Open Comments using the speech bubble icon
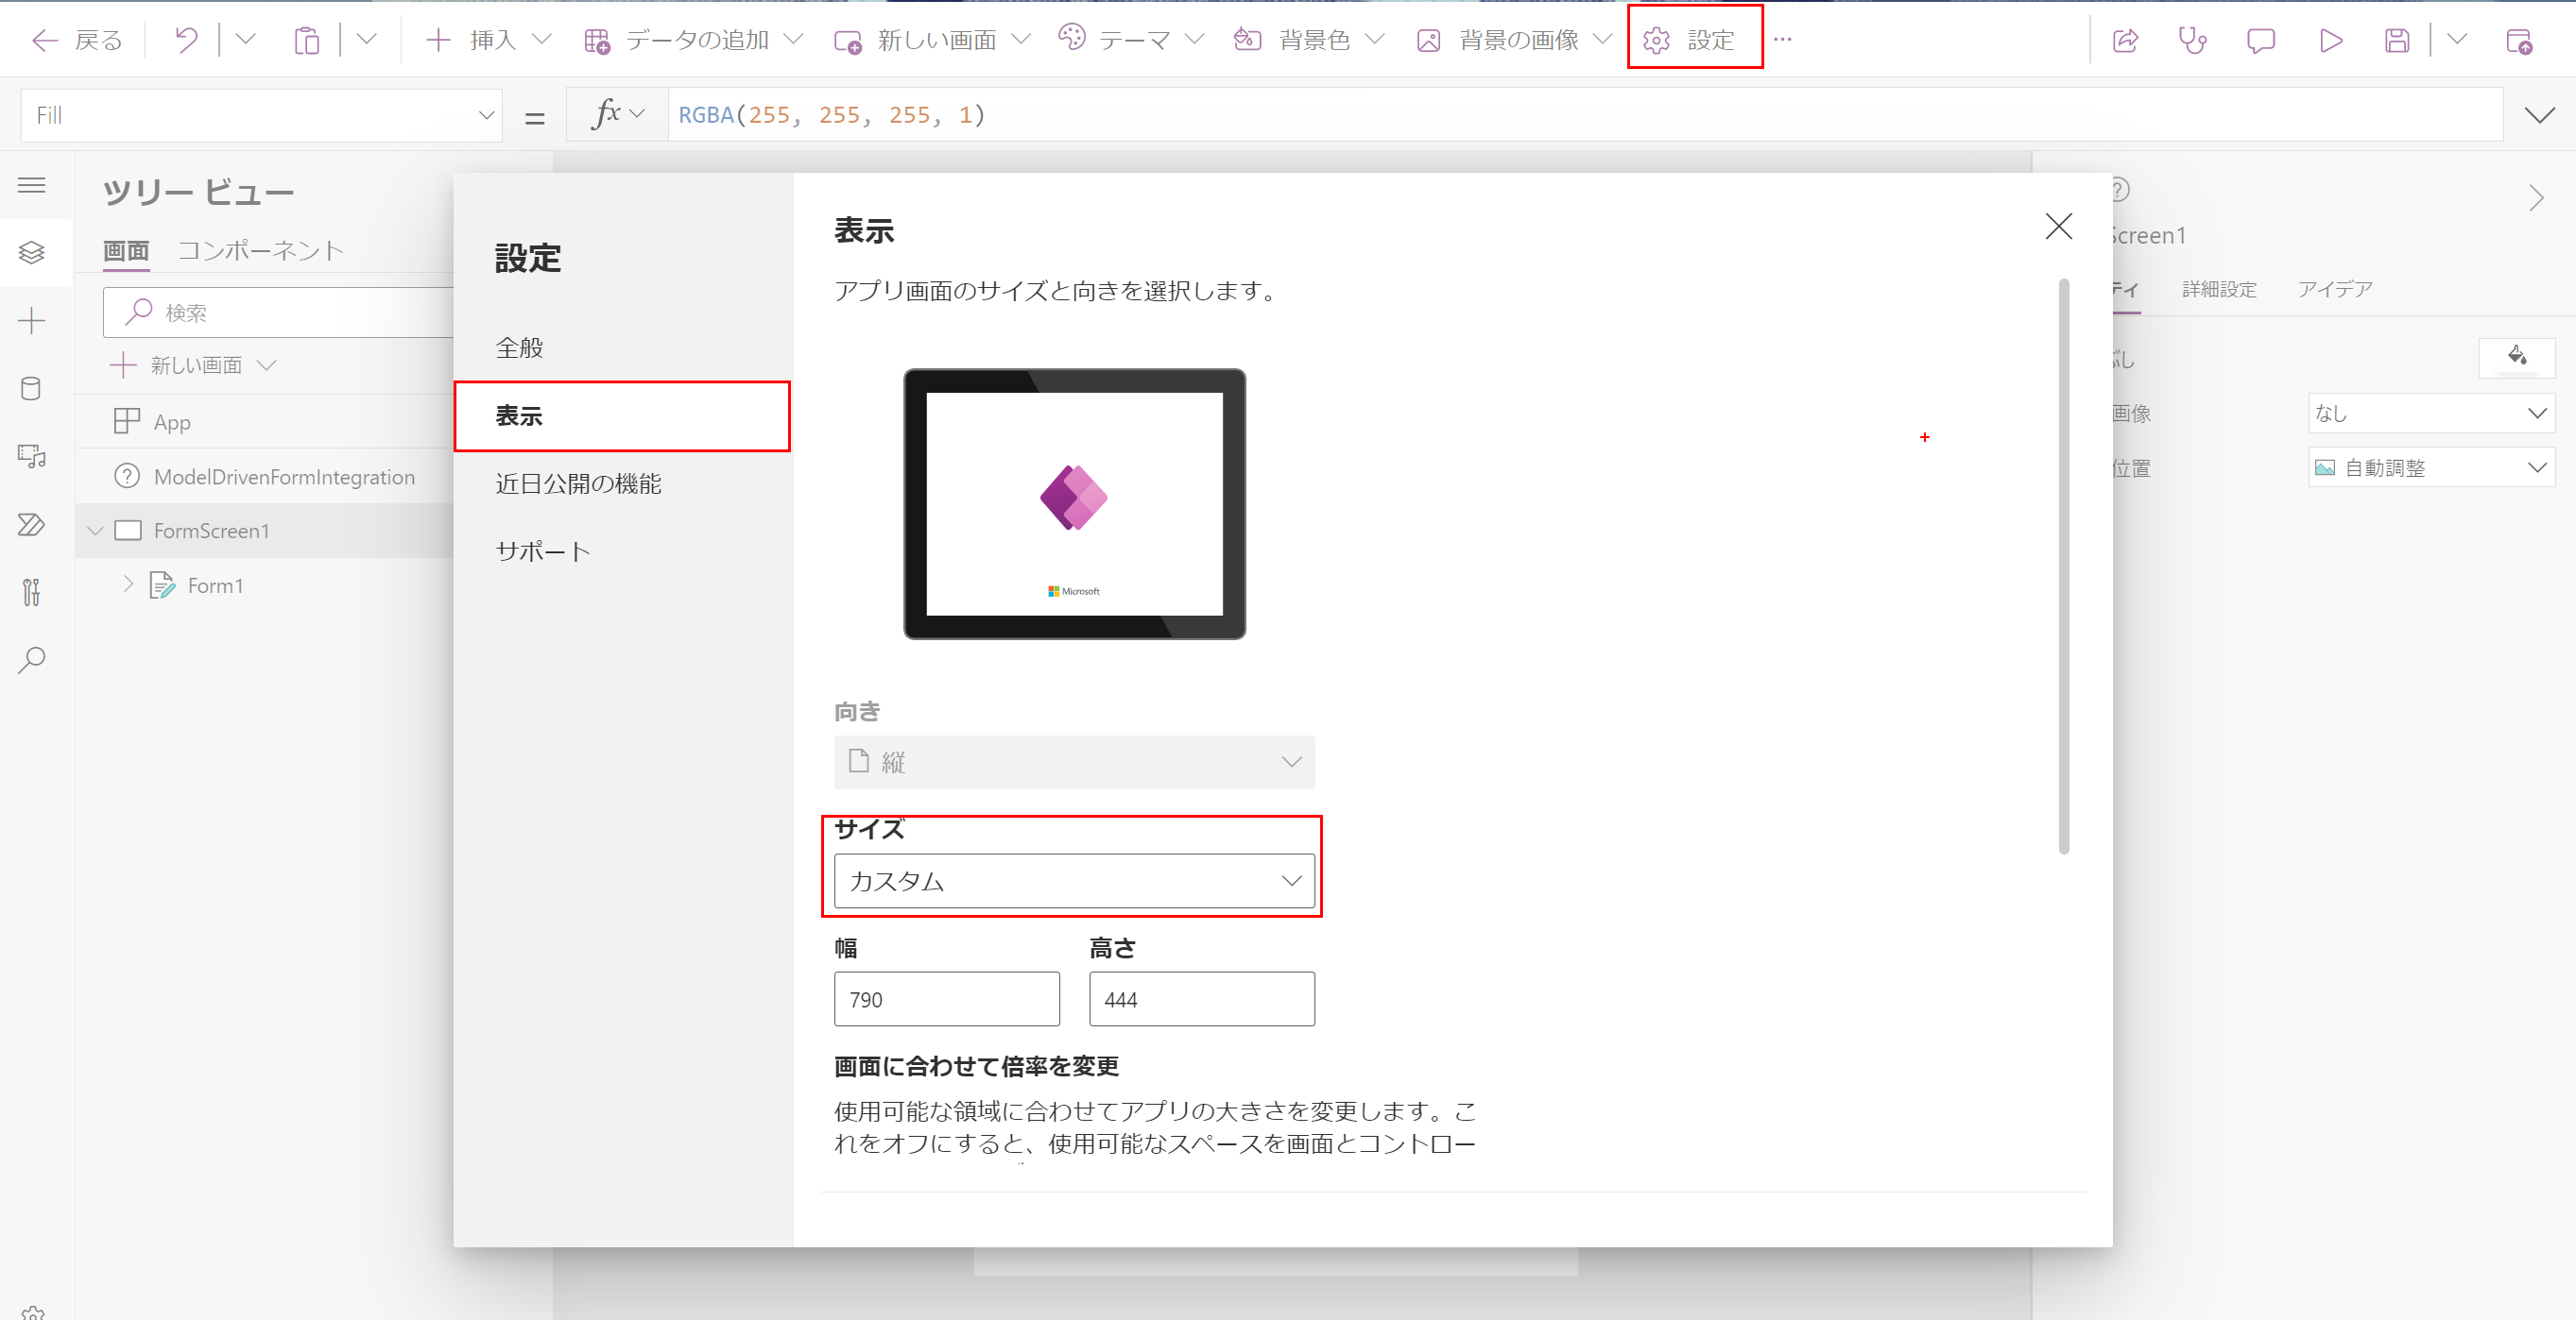 tap(2261, 40)
